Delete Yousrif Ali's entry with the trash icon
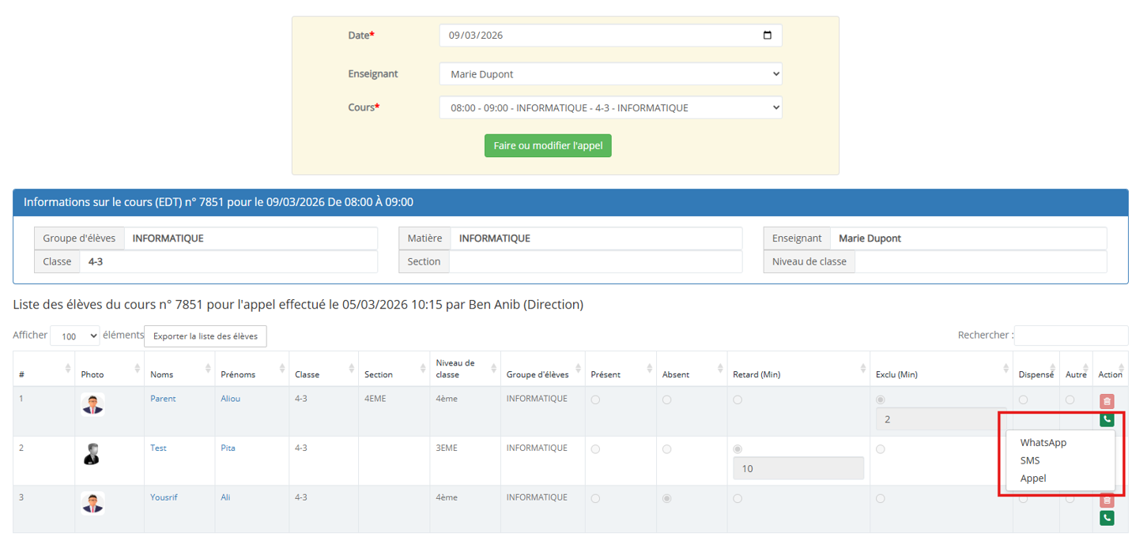1147x559 pixels. pos(1107,500)
